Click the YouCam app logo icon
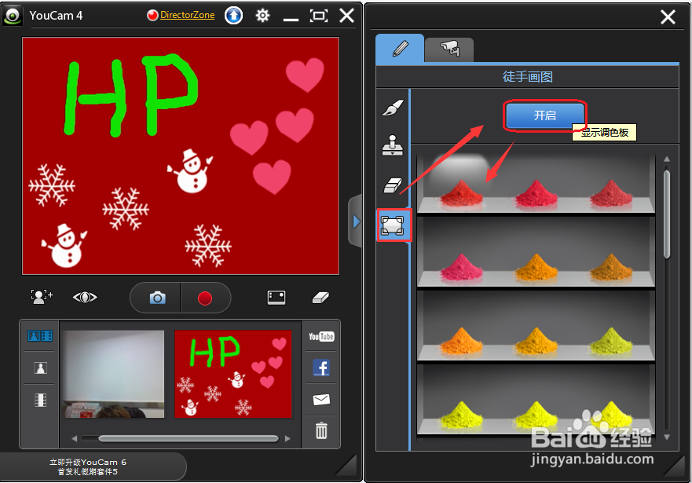Screen dimensions: 692x483 click(13, 16)
